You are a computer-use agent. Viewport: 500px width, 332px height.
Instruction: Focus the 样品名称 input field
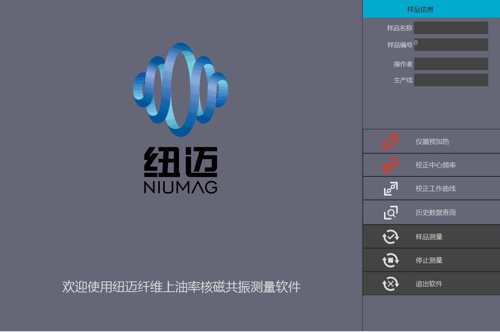click(451, 28)
